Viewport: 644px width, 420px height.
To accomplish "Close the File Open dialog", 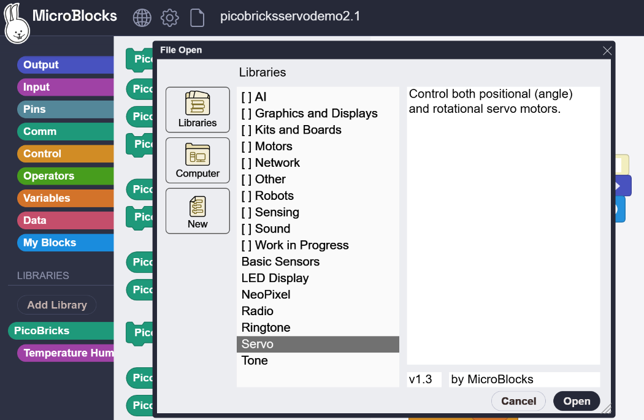I will click(607, 50).
